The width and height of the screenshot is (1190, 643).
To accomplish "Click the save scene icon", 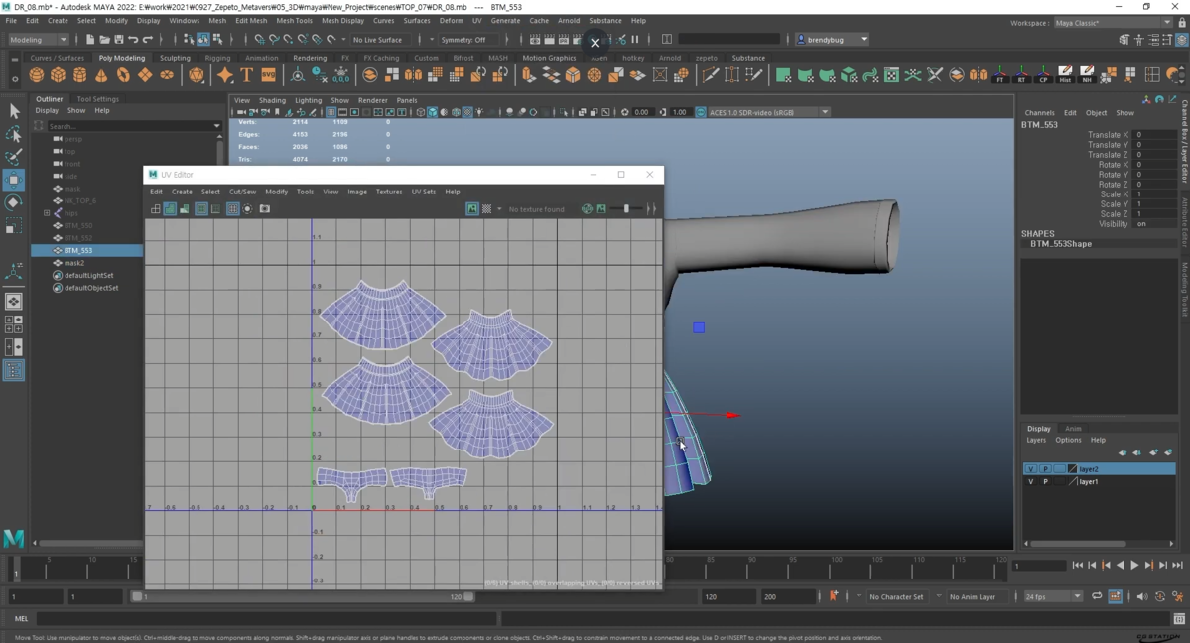I will [x=118, y=40].
